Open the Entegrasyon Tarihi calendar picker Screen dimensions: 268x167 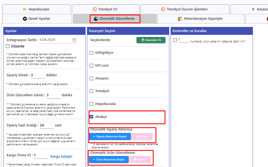74,40
